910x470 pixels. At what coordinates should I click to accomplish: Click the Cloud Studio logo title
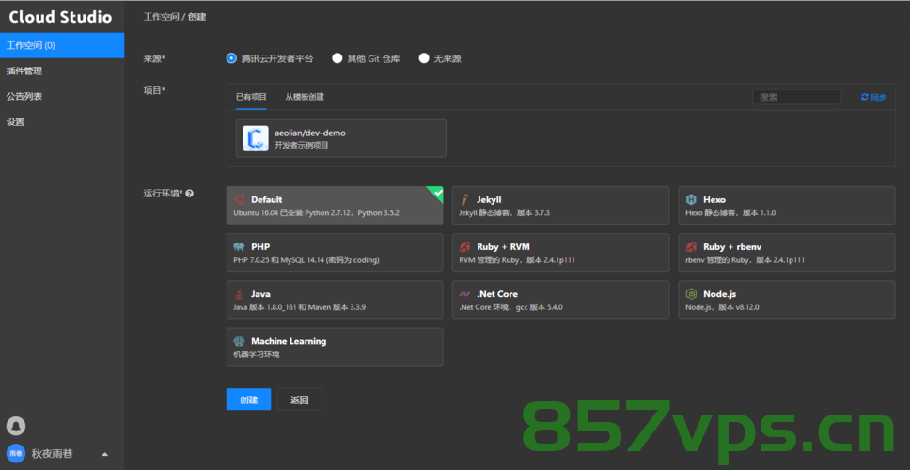click(x=60, y=17)
